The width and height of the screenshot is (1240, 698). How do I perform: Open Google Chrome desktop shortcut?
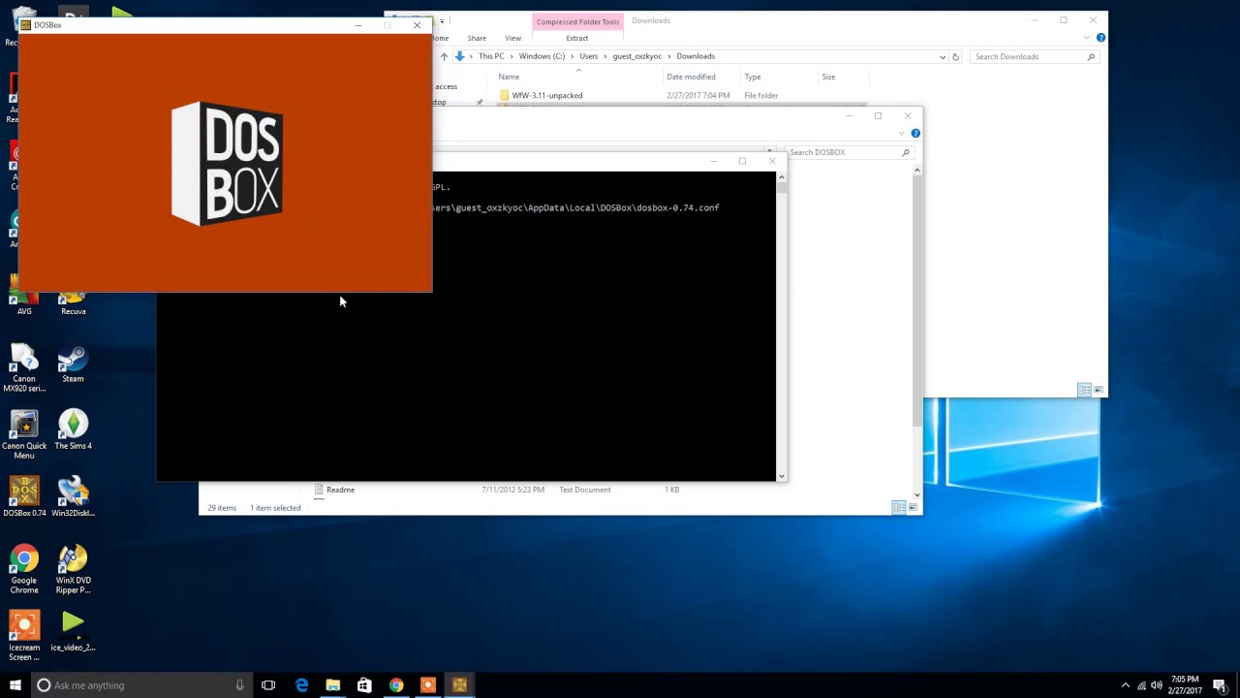tap(24, 569)
